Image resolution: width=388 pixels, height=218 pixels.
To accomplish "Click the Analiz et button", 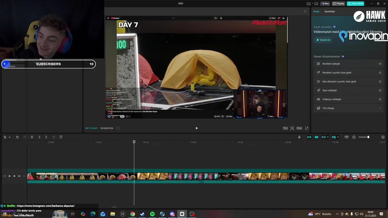I will click(323, 40).
